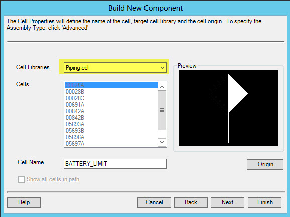Click the Cells list scroll up arrow
Image resolution: width=290 pixels, height=217 pixels.
point(162,86)
